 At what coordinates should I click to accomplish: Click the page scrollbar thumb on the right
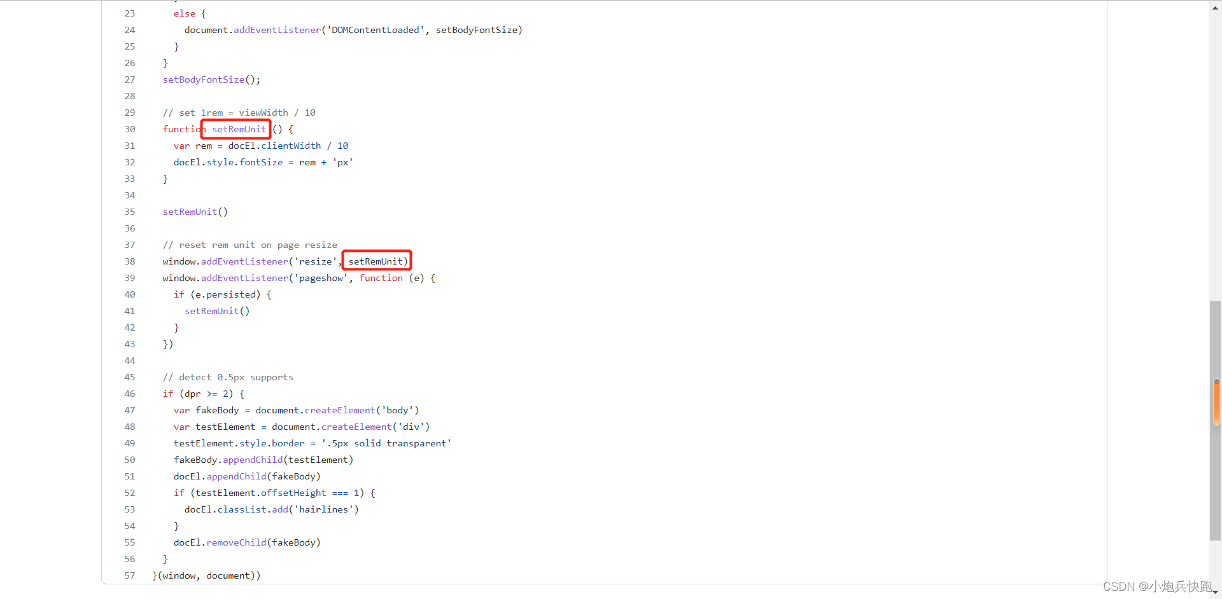(x=1215, y=420)
